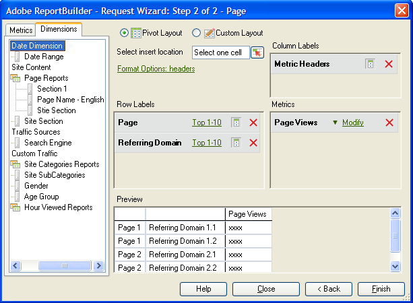Select the Site Section tree item
Screen dimensions: 413x303
pyautogui.click(x=44, y=121)
